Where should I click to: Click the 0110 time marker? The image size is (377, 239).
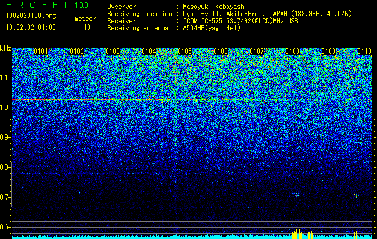point(364,51)
